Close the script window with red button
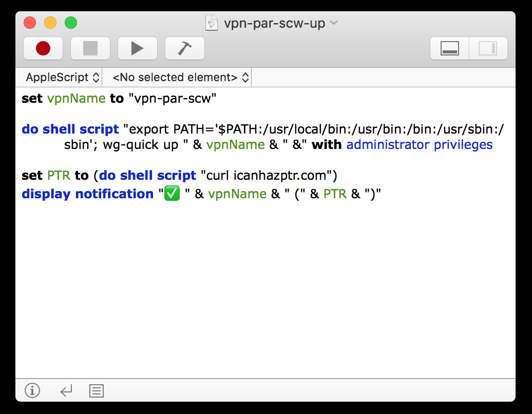This screenshot has width=532, height=414. (30, 23)
